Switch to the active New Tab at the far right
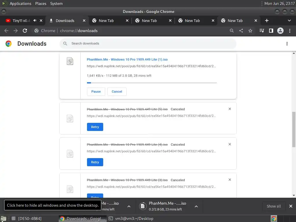This screenshot has height=222, width=296. point(235,21)
